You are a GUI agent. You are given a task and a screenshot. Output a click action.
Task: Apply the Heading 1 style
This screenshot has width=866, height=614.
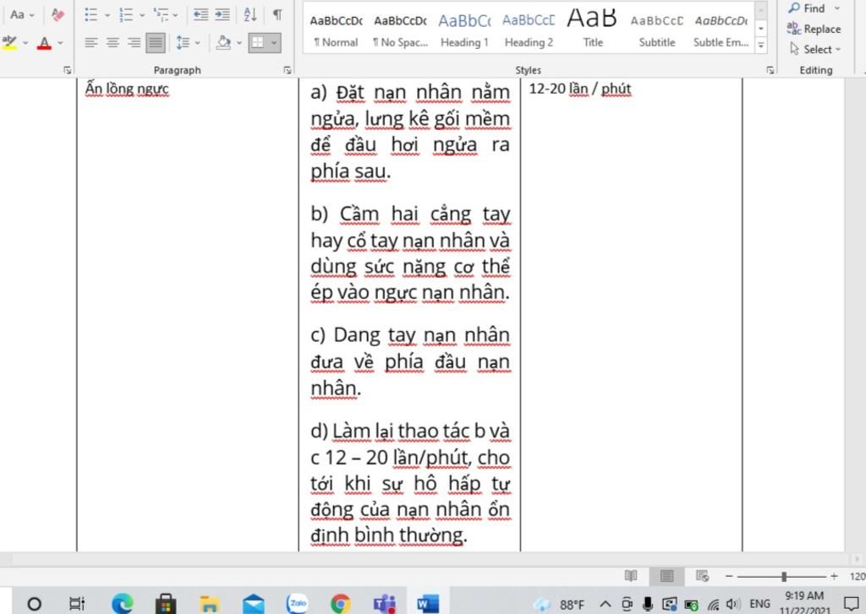464,30
